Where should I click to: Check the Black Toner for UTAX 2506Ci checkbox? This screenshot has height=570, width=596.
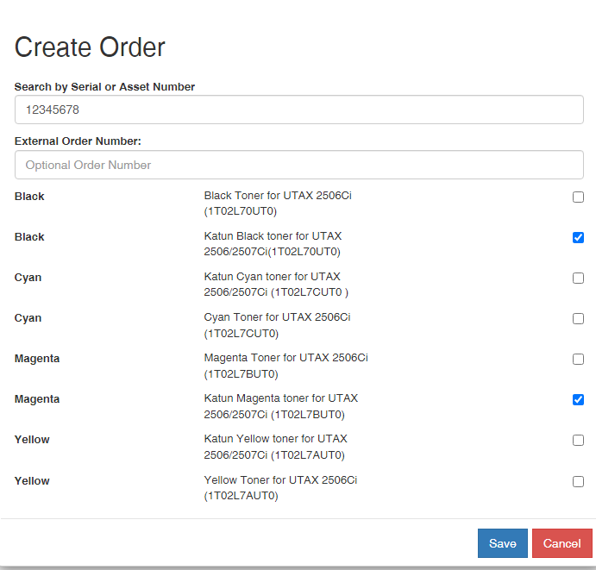578,197
